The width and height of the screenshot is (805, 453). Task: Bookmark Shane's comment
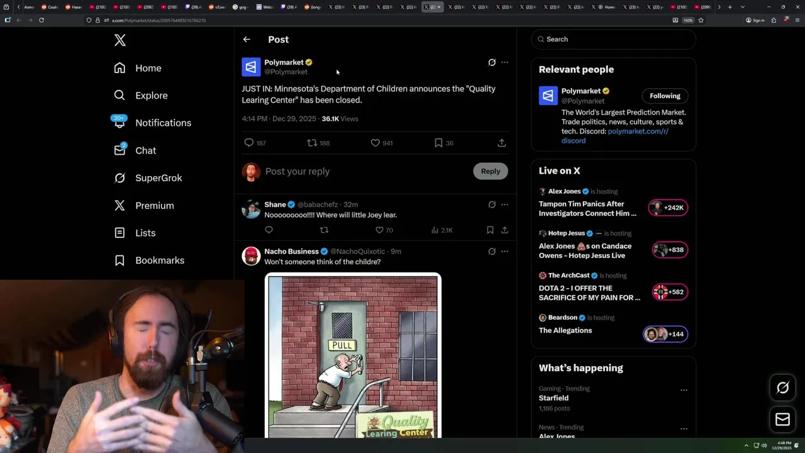pos(490,230)
